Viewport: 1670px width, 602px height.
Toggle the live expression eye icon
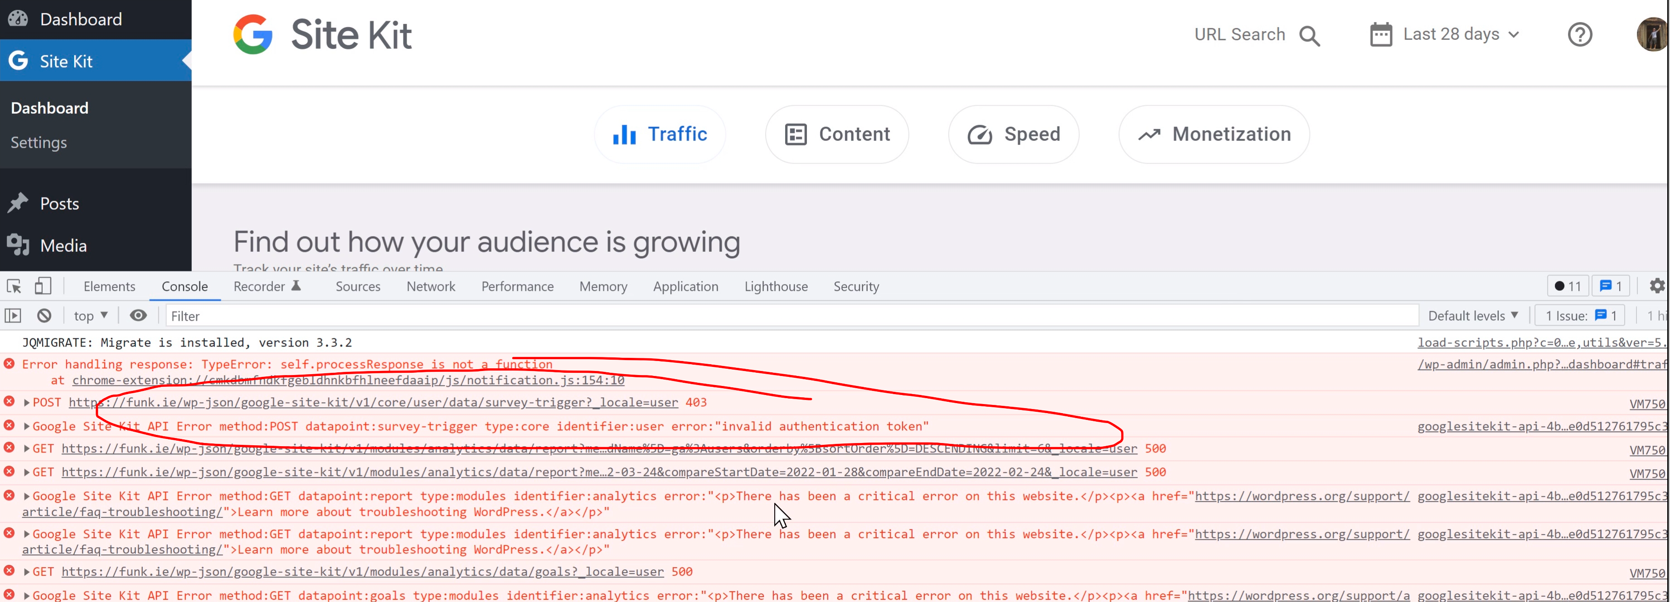[x=138, y=316]
